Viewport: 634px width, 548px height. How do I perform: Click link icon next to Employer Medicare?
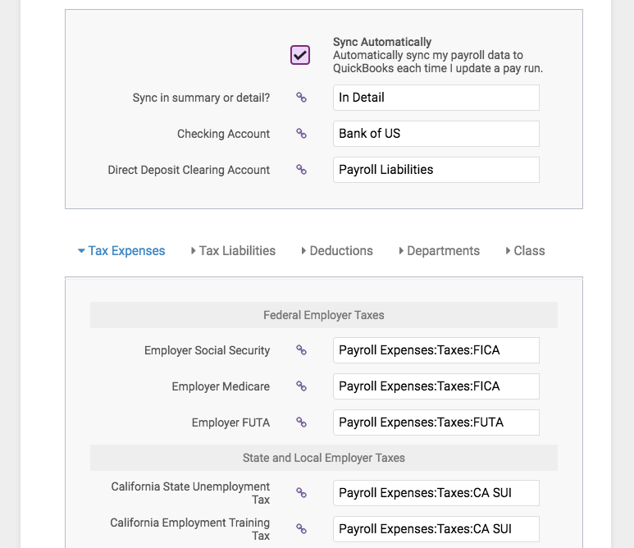pos(301,386)
